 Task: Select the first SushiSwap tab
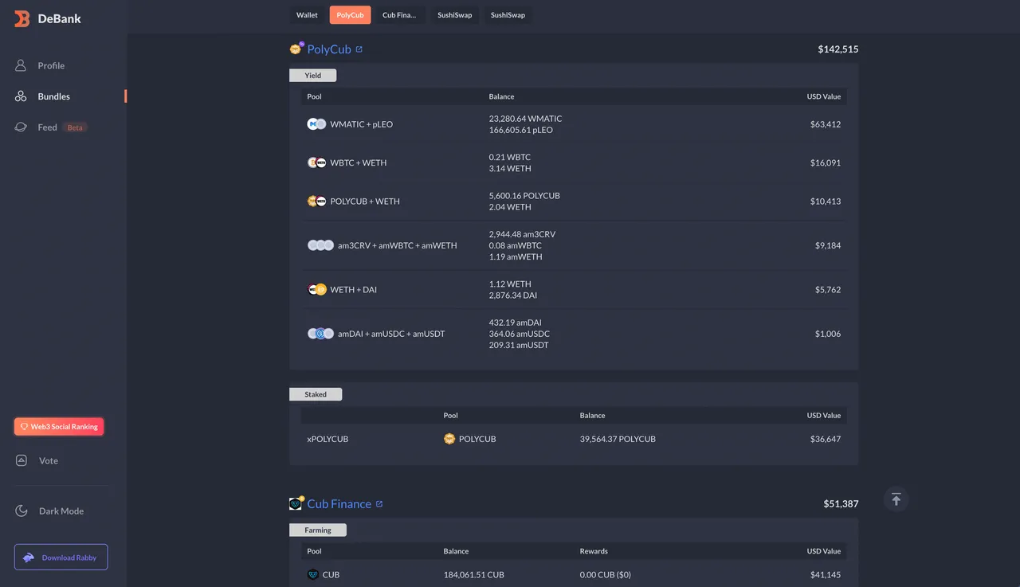(454, 15)
